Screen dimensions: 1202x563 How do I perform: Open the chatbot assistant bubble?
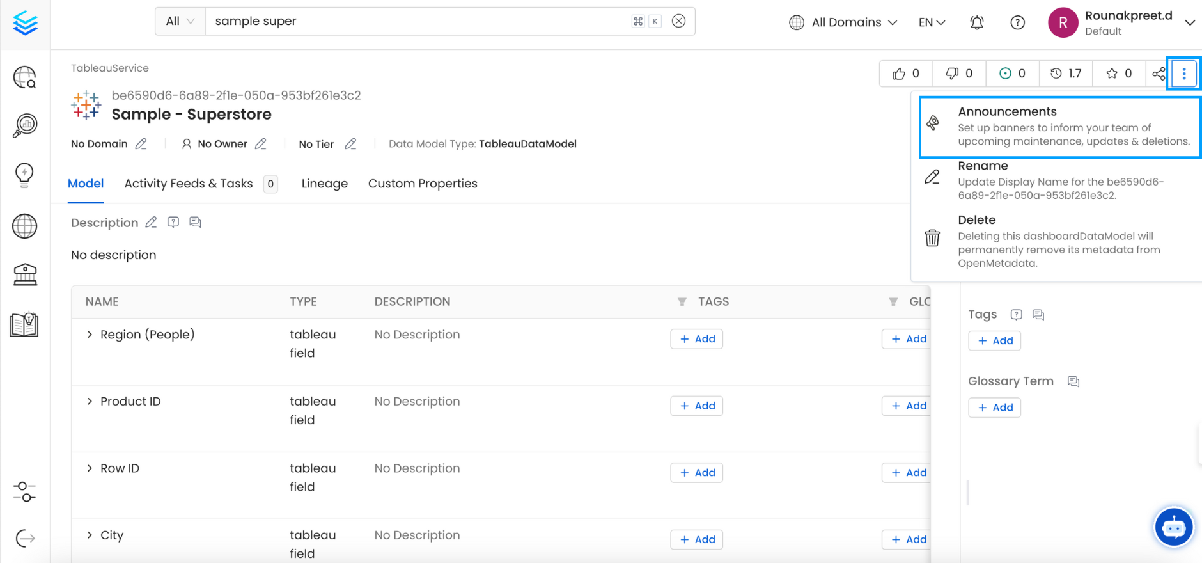click(1174, 527)
